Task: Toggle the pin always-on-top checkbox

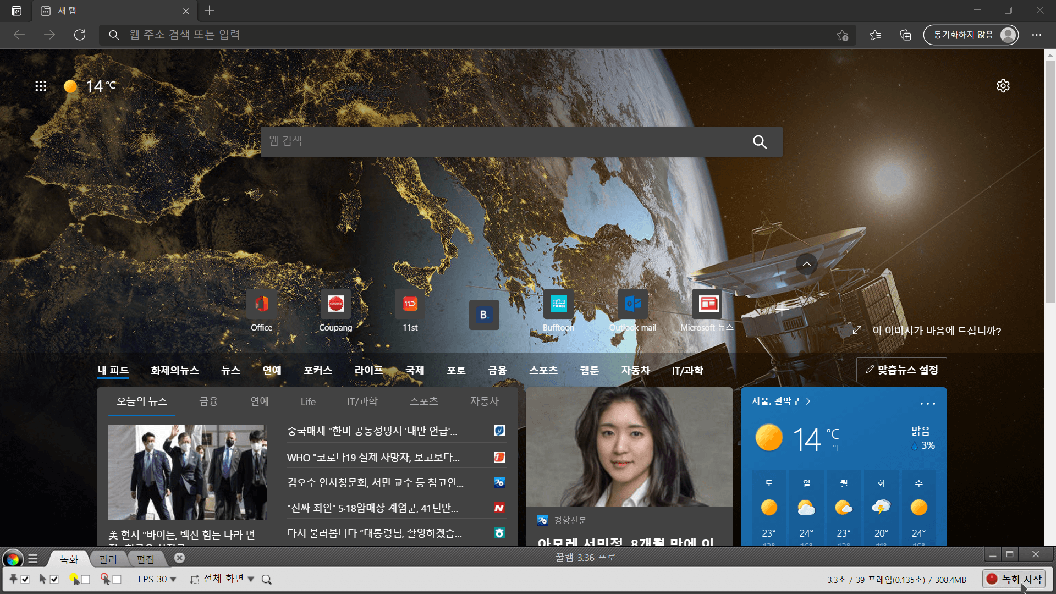Action: 25,579
